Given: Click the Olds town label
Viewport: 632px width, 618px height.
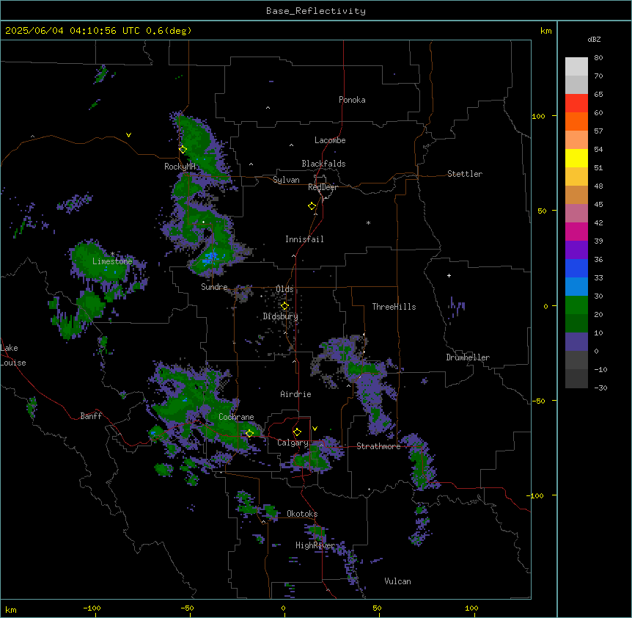Looking at the screenshot, I should (x=284, y=289).
